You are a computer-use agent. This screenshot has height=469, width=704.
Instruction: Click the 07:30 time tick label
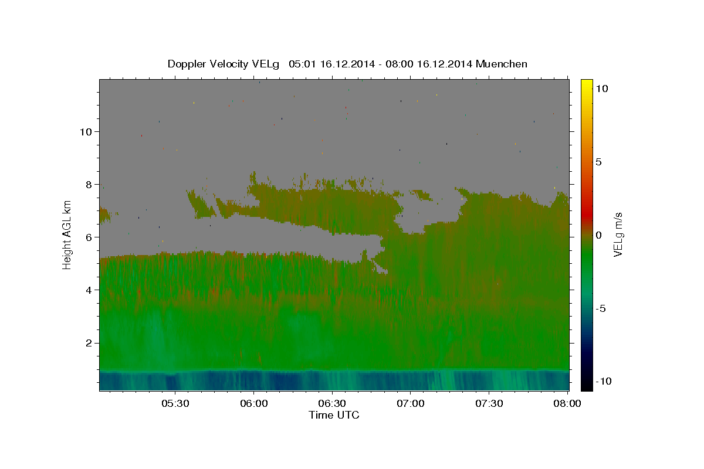click(489, 403)
